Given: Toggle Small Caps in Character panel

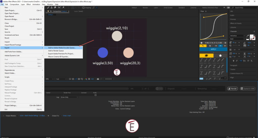Looking at the screenshot, I should pos(245,61).
